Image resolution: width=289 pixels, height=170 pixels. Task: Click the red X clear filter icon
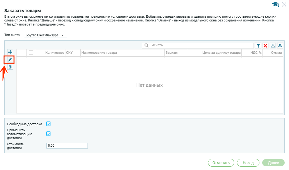[x=265, y=46]
